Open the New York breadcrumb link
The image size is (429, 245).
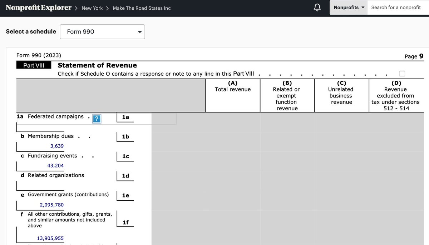point(92,8)
